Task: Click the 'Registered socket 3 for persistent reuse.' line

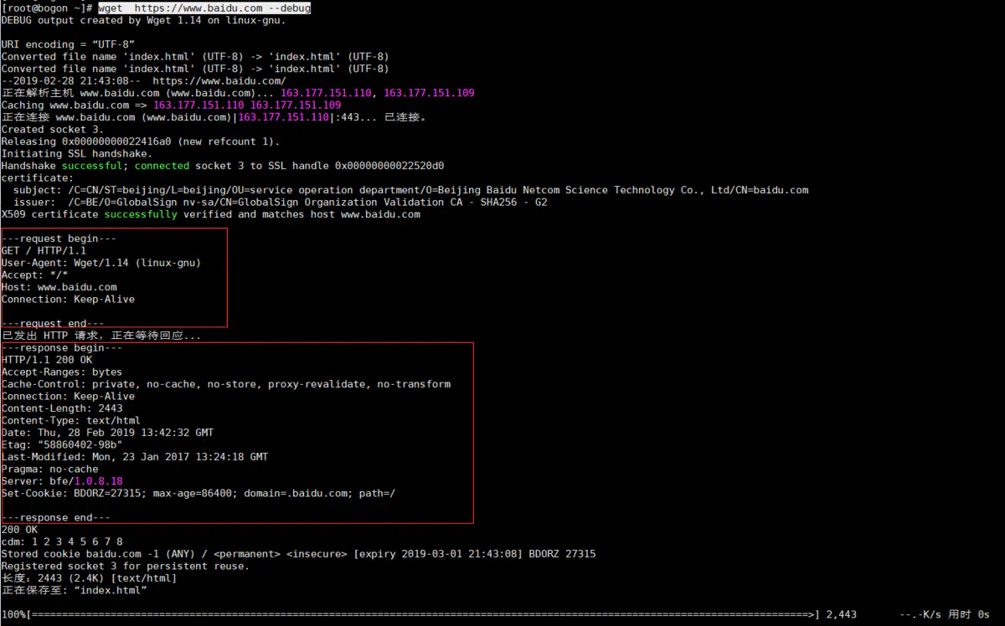Action: [x=126, y=567]
